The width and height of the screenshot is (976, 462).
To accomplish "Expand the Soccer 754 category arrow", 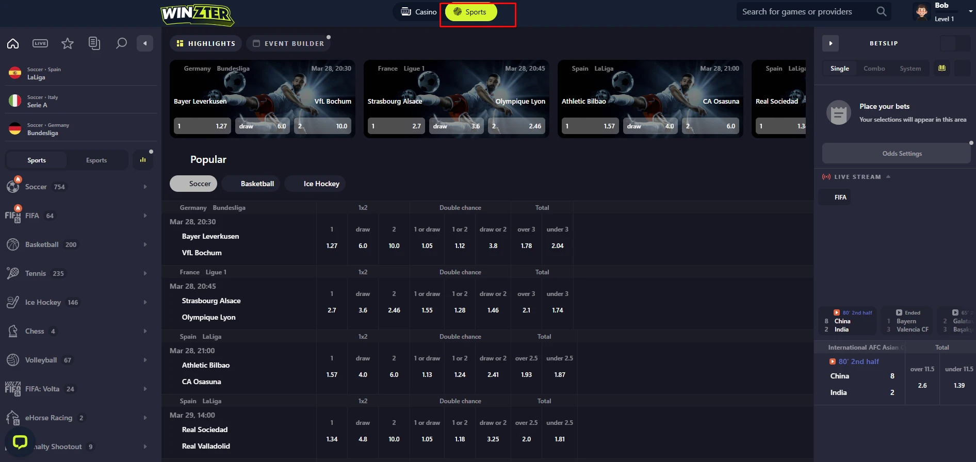I will [x=145, y=187].
